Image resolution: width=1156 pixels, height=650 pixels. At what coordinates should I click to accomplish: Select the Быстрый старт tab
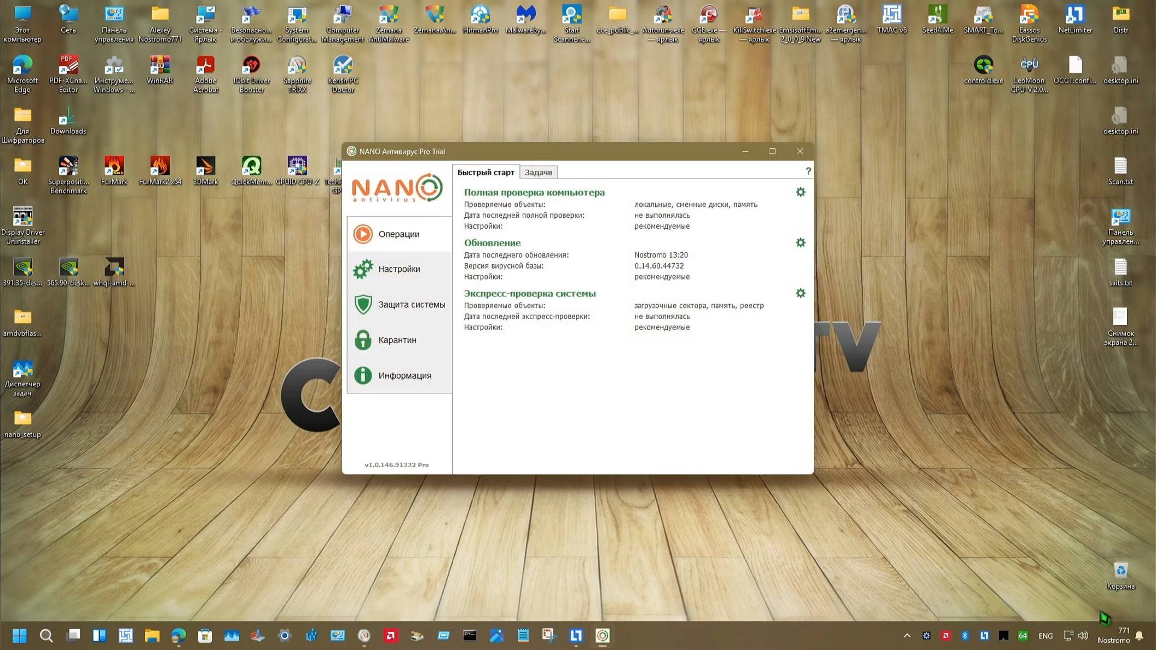click(x=485, y=172)
